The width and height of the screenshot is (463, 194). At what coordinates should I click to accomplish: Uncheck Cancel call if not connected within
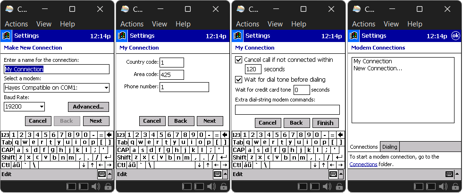click(x=239, y=60)
